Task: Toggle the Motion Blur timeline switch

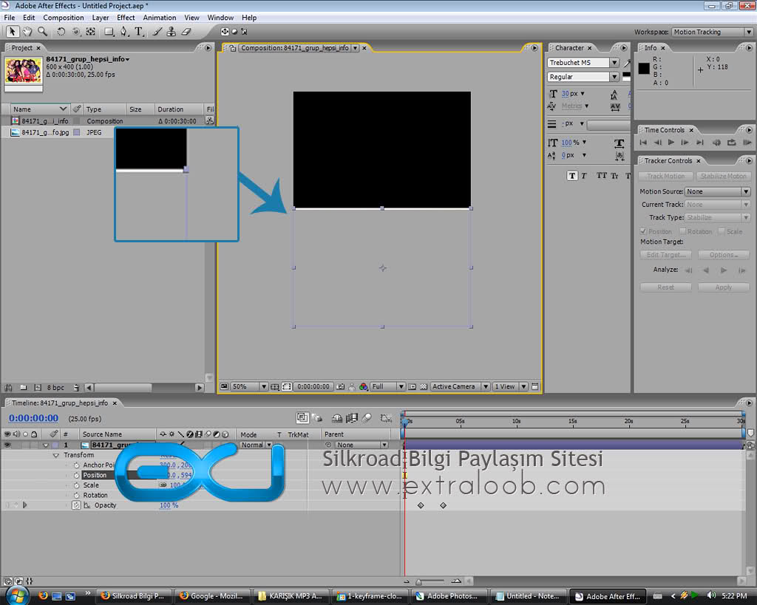Action: tap(367, 418)
